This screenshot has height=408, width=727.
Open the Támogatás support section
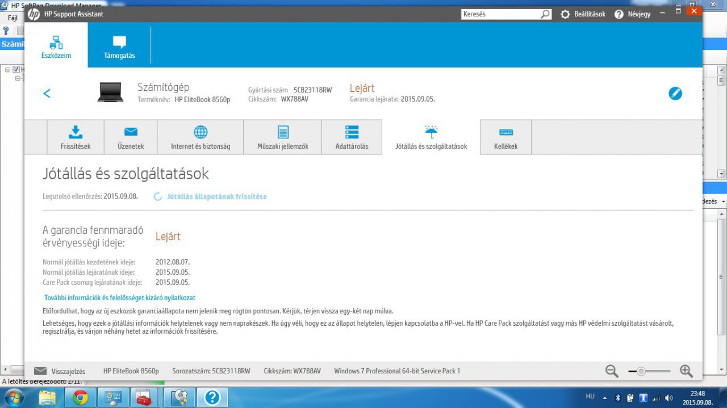click(x=119, y=46)
